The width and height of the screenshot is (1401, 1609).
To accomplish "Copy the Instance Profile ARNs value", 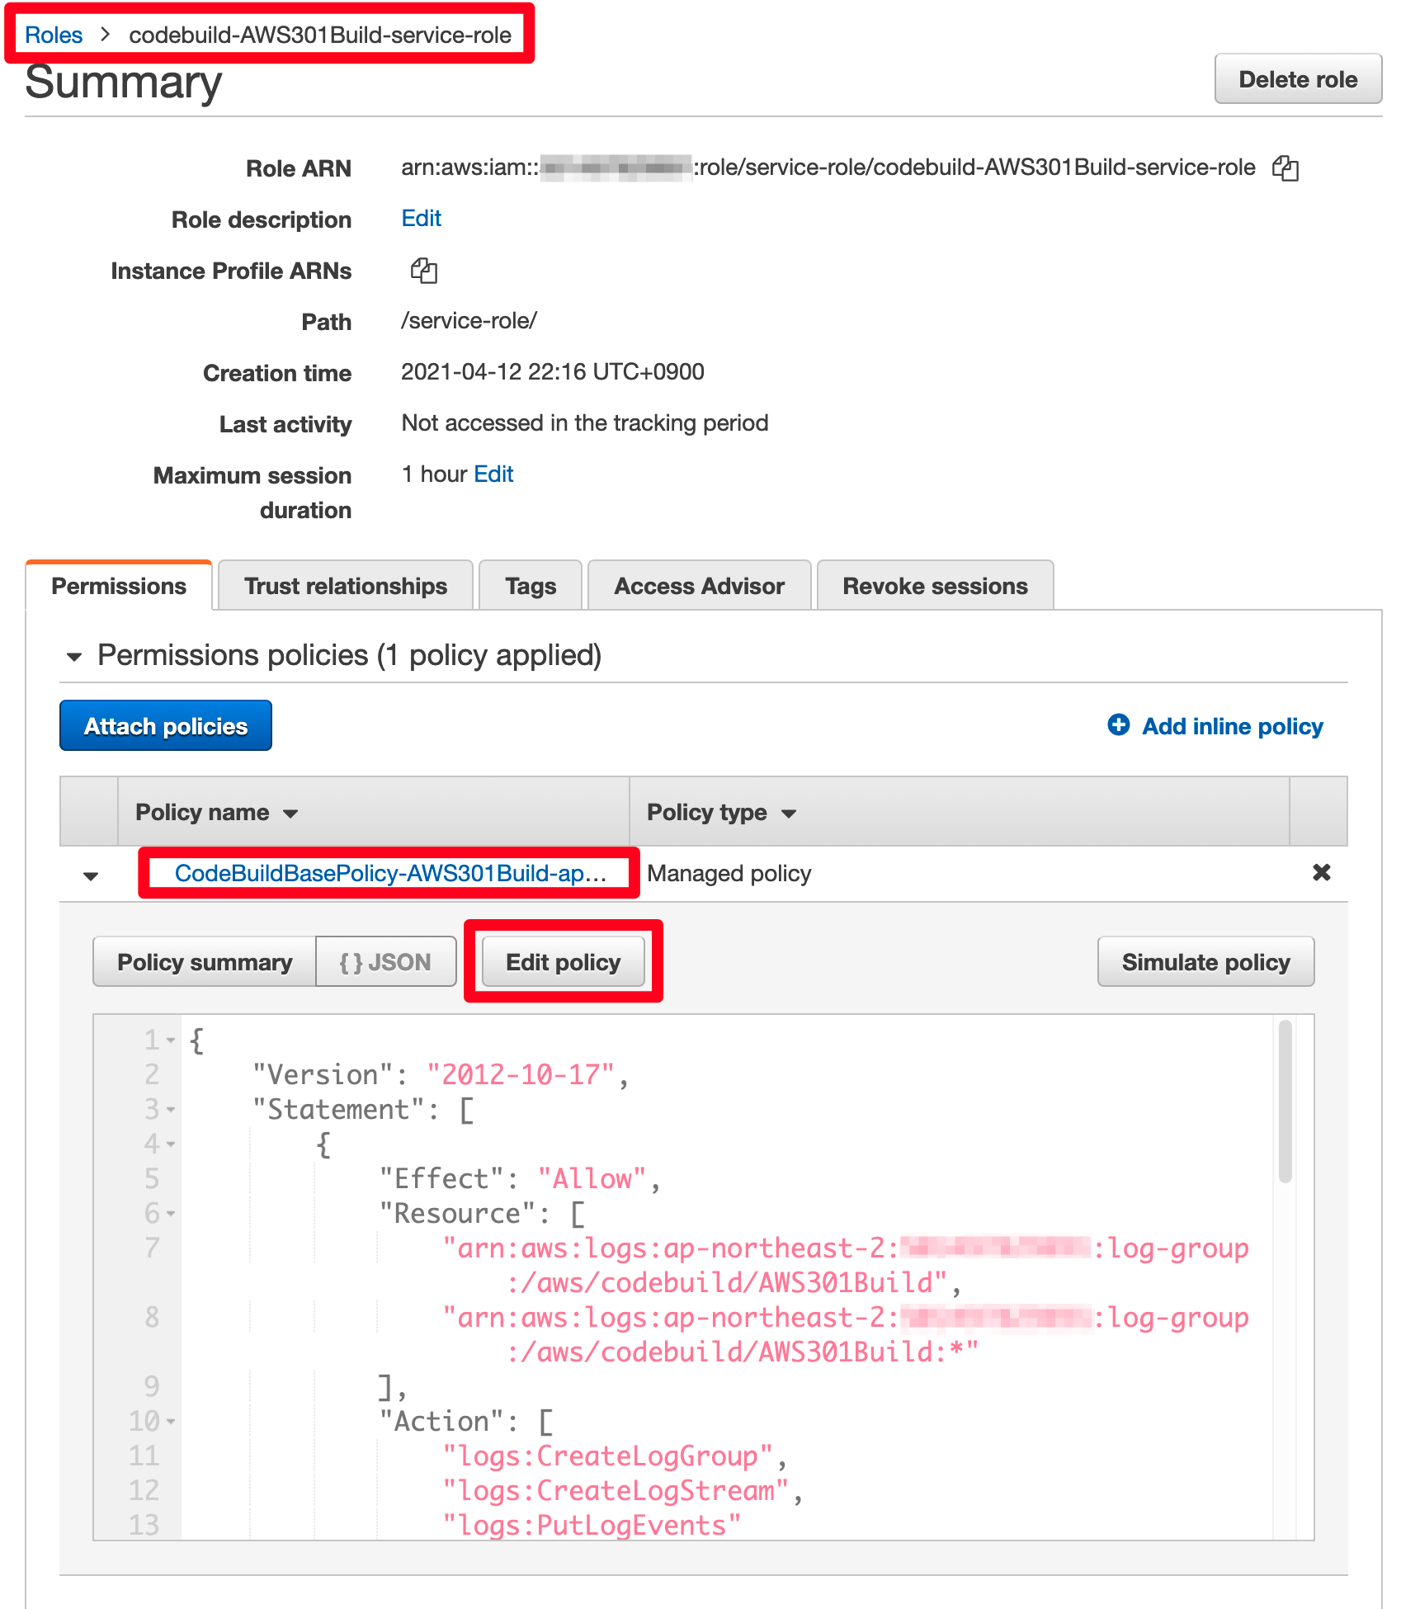I will point(423,271).
